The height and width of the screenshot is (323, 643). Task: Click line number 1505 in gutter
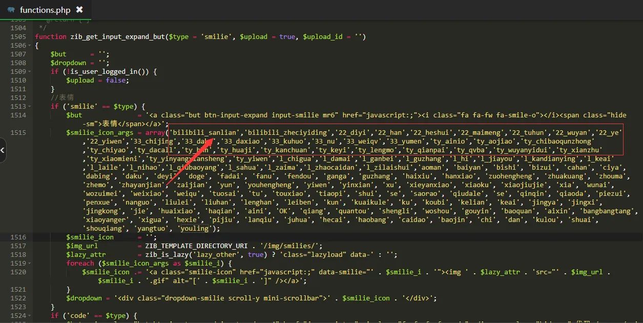[18, 36]
